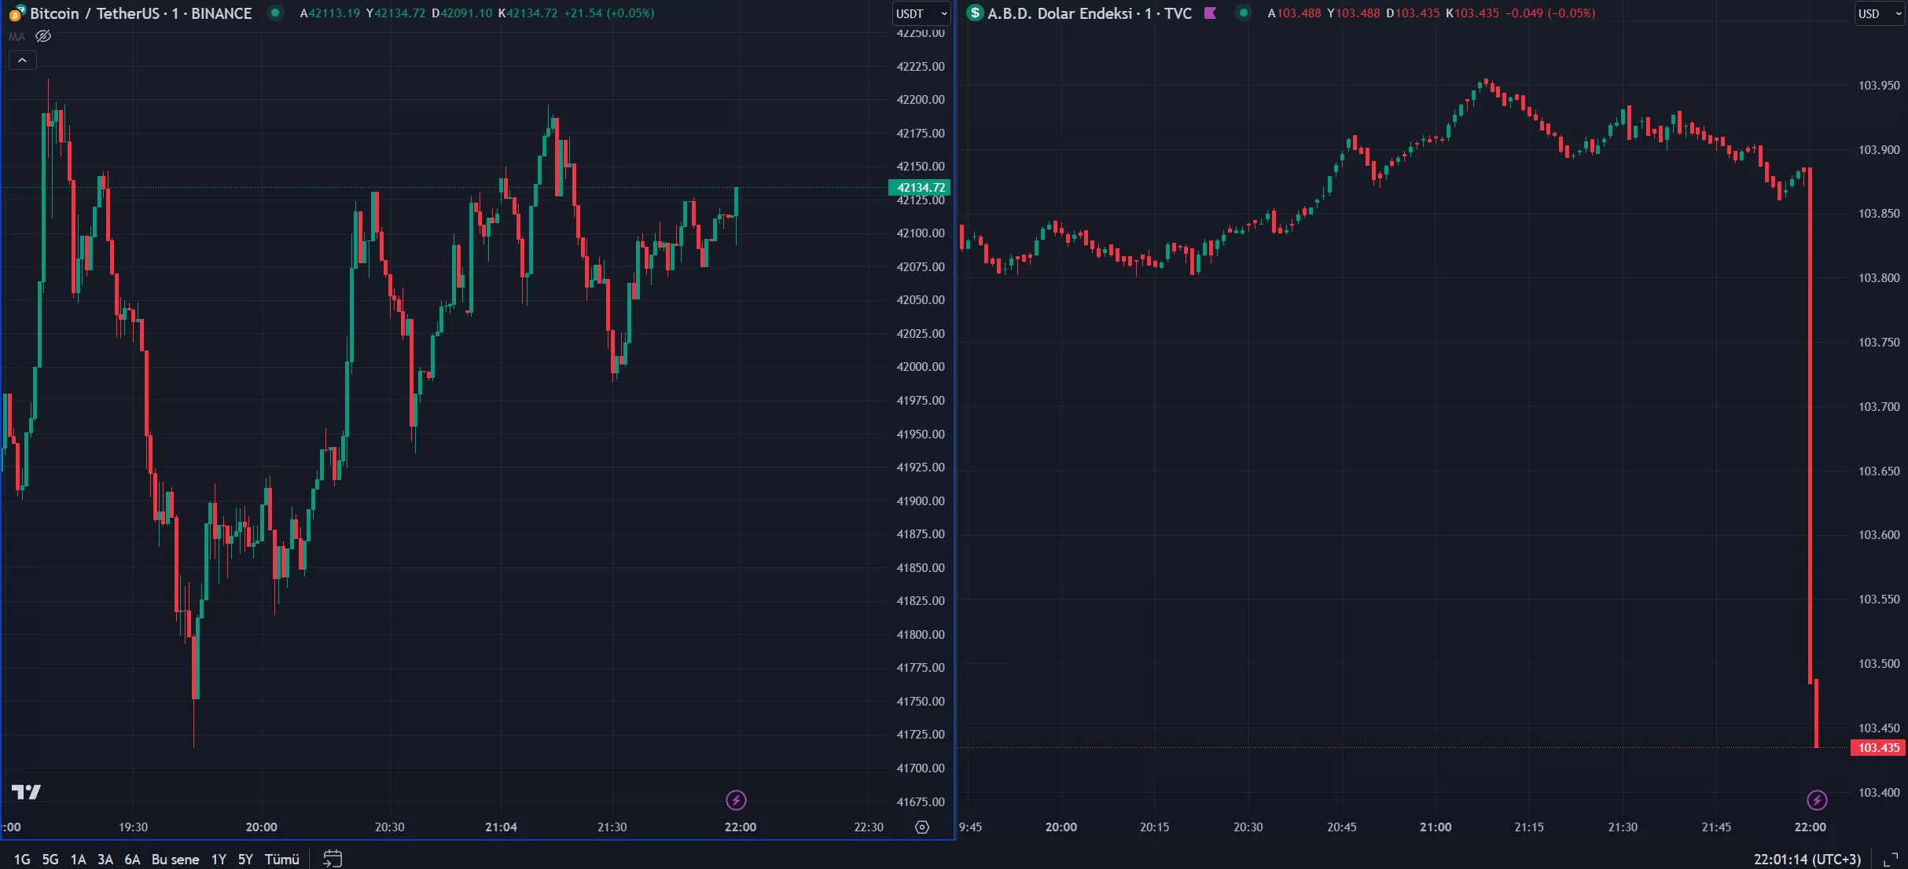The width and height of the screenshot is (1908, 869).
Task: Click the purple flag on Dolar Endeksi
Action: click(1210, 13)
